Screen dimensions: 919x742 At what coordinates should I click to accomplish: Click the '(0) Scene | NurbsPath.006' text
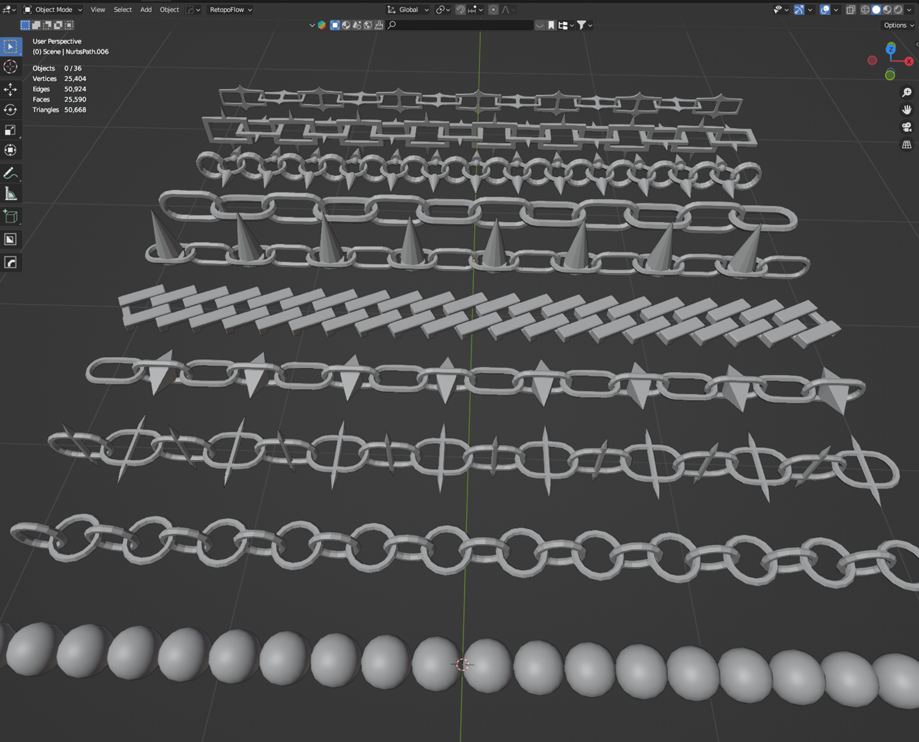pyautogui.click(x=70, y=52)
